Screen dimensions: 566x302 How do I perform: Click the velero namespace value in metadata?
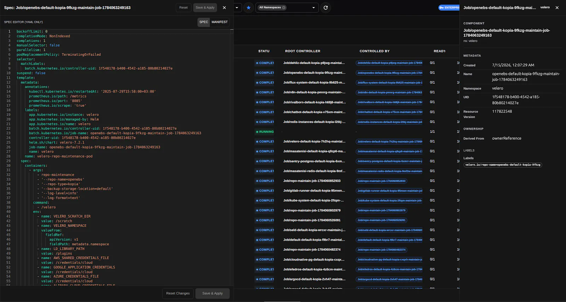click(x=497, y=88)
